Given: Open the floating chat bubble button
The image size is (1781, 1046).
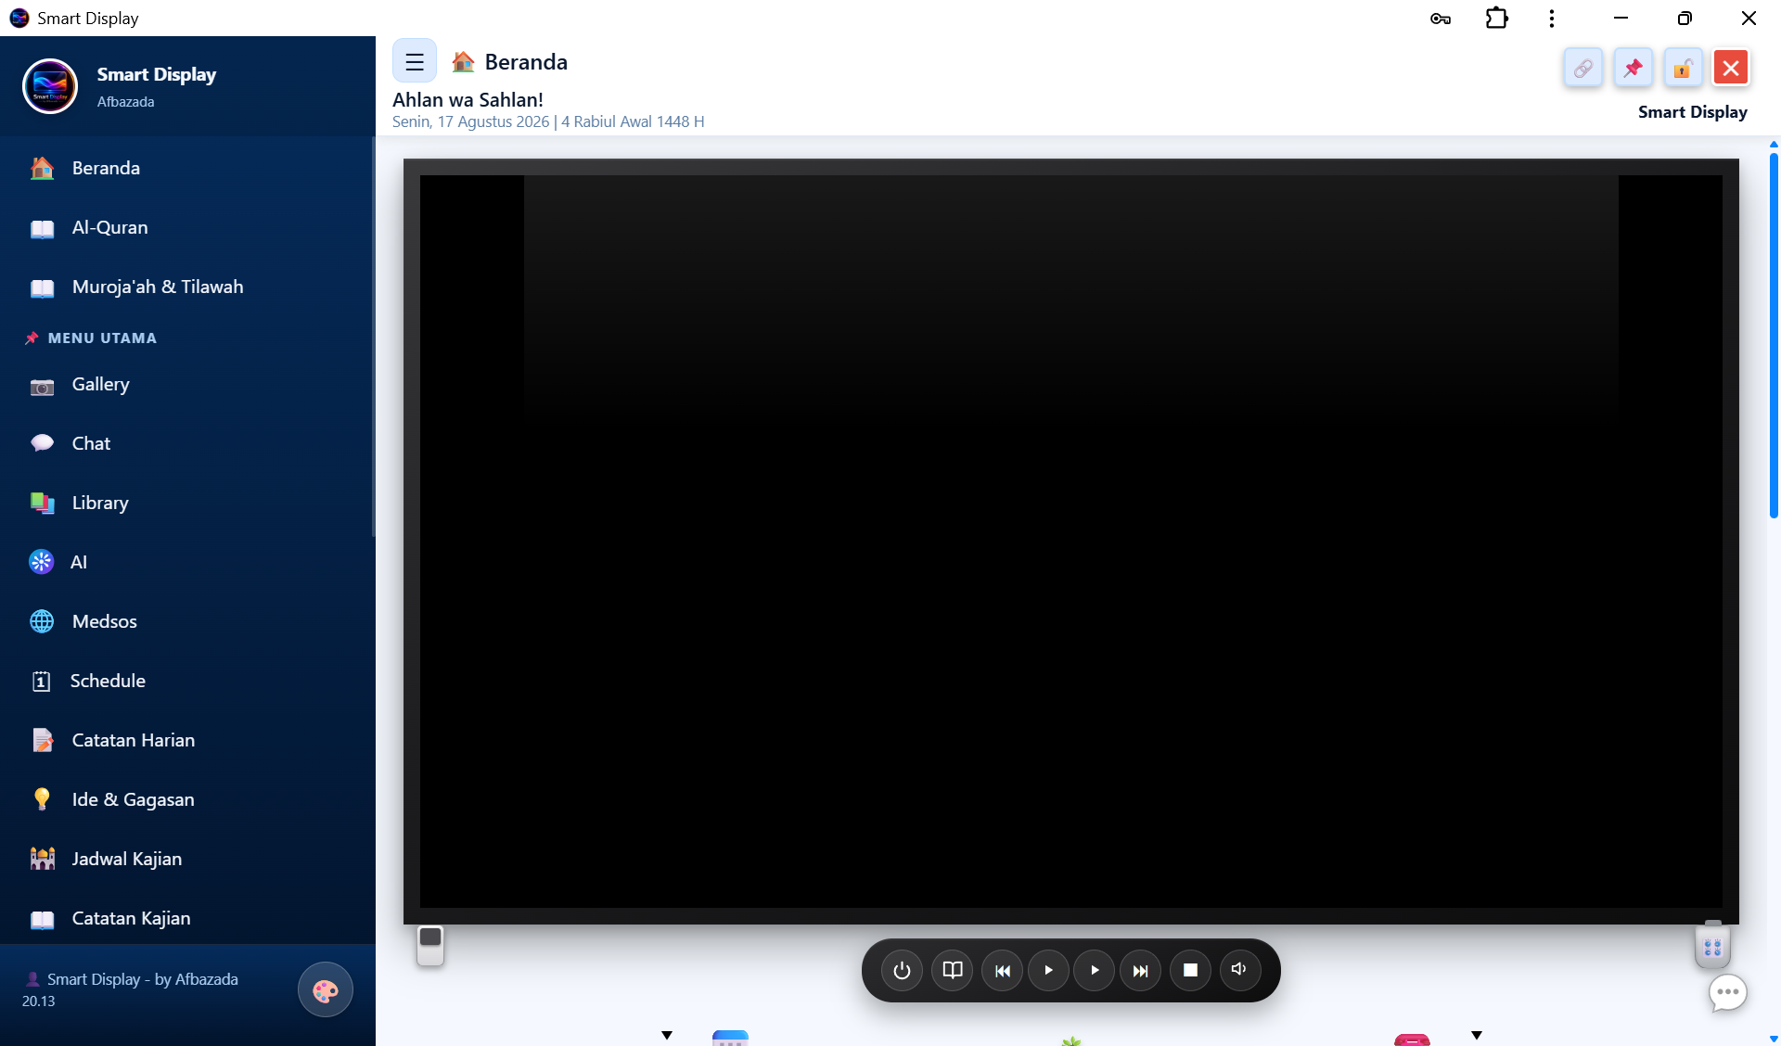Looking at the screenshot, I should [x=1728, y=993].
